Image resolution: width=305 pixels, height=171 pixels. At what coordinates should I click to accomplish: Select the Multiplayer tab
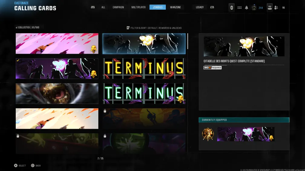tap(138, 7)
